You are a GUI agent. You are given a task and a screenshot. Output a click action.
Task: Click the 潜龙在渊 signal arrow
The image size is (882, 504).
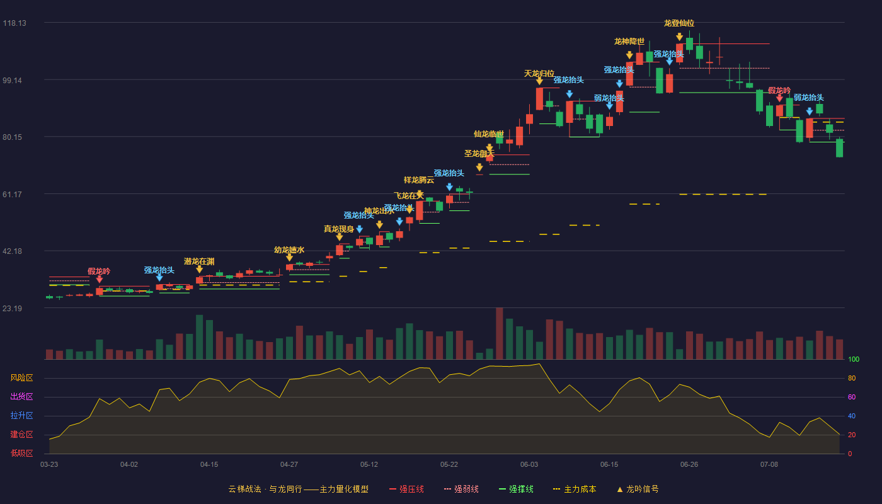click(200, 270)
